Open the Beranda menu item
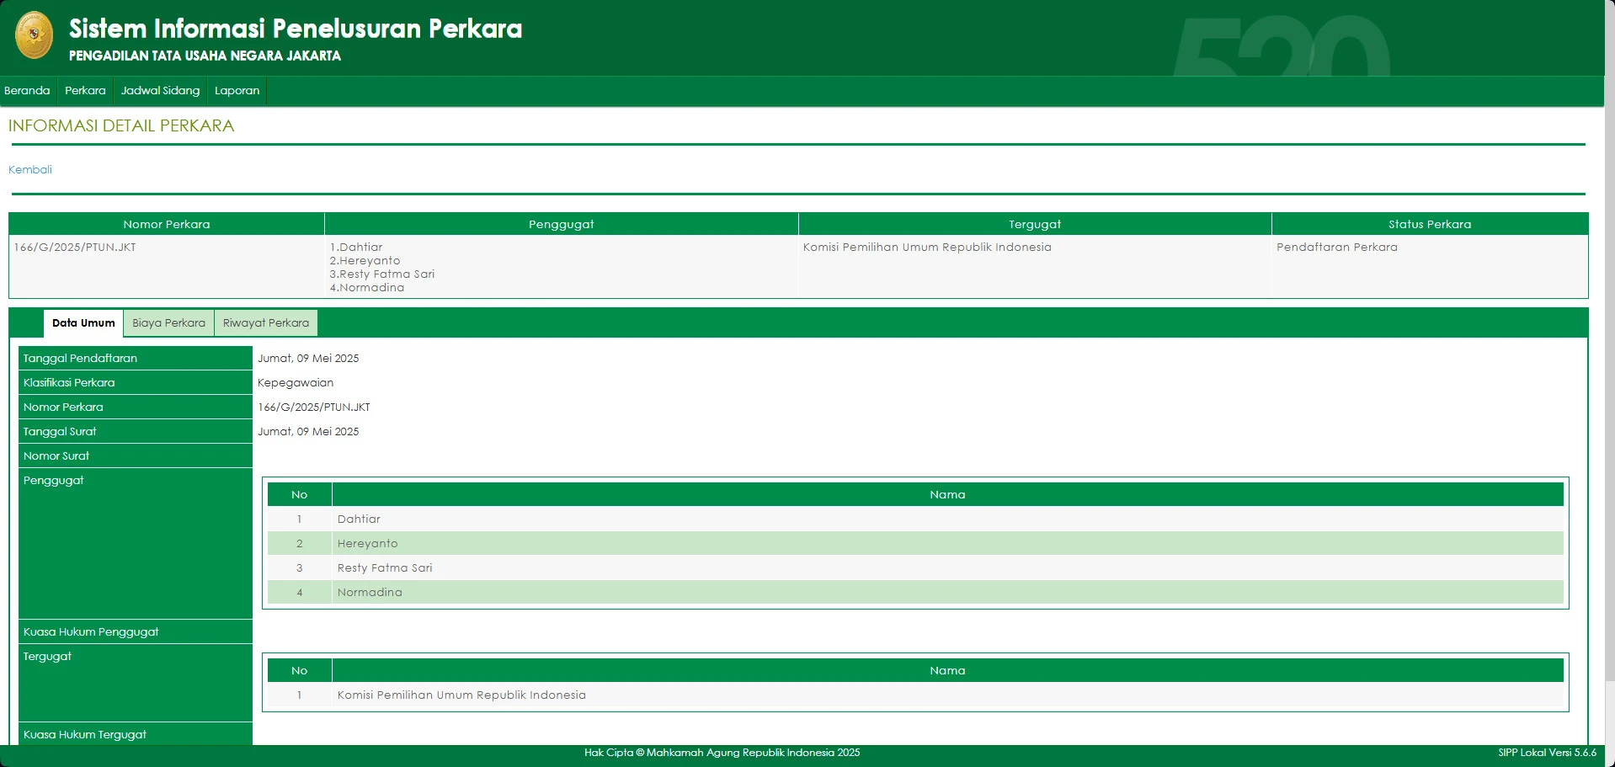The image size is (1615, 767). coord(27,90)
